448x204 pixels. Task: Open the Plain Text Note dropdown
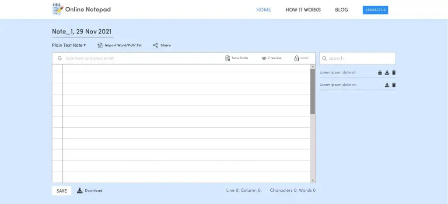[x=69, y=45]
